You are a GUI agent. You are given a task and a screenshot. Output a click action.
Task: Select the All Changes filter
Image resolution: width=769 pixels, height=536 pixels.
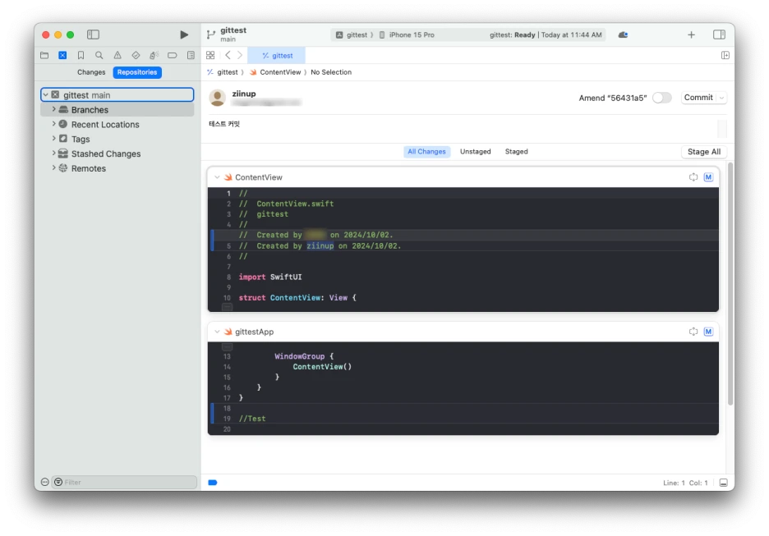[426, 151]
